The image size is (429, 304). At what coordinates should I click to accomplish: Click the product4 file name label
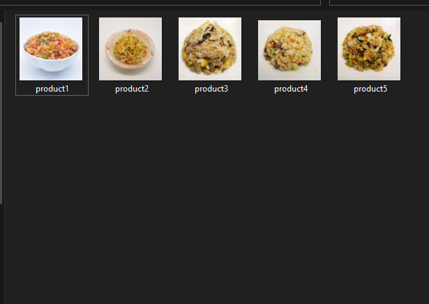291,89
